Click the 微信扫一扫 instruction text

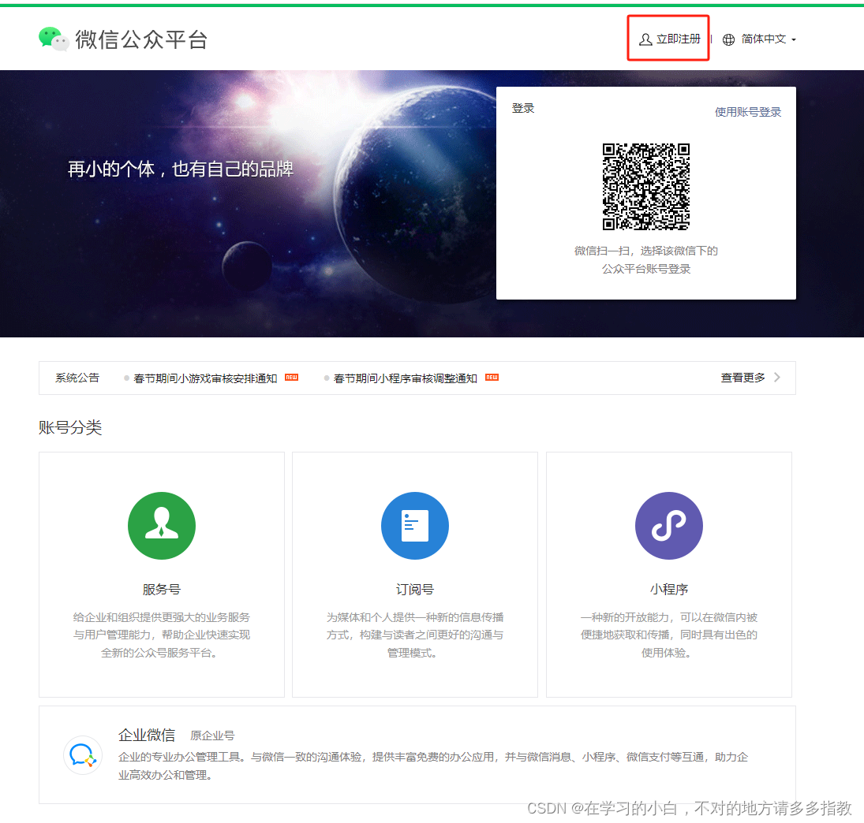pos(645,260)
